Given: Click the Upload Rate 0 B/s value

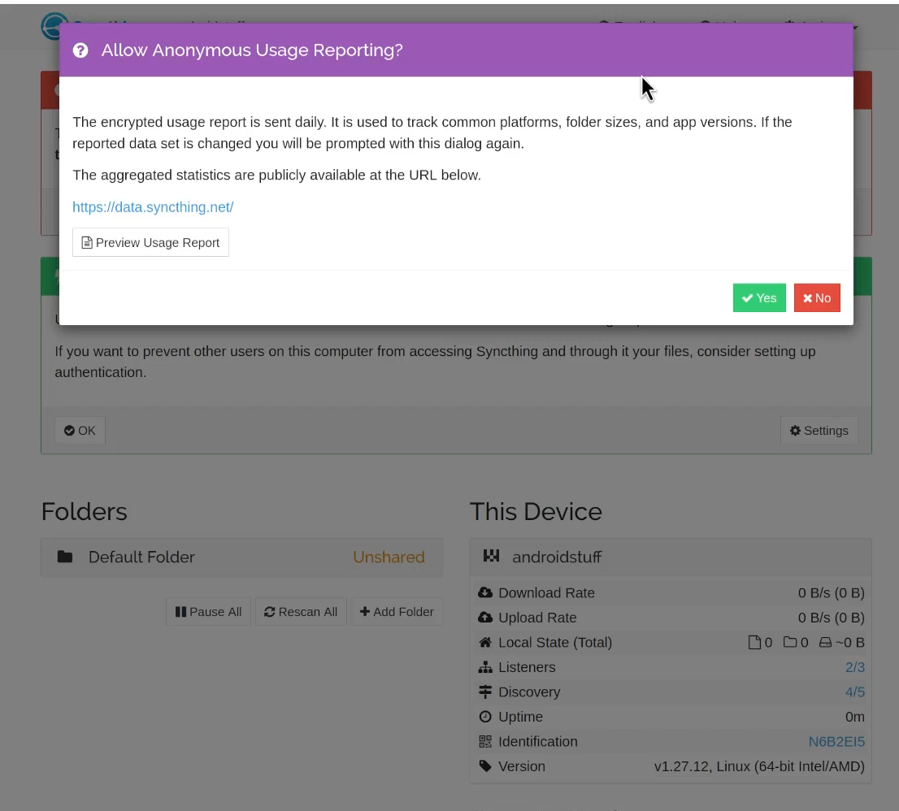Looking at the screenshot, I should 832,618.
